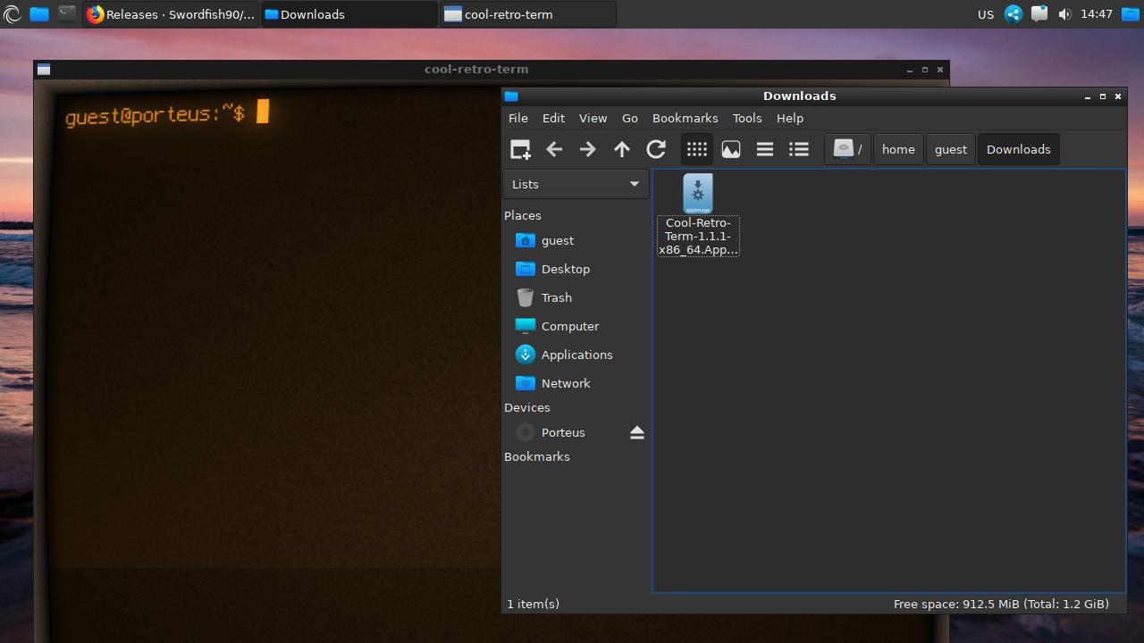The width and height of the screenshot is (1144, 643).
Task: Close the Downloads window
Action: 1118,96
